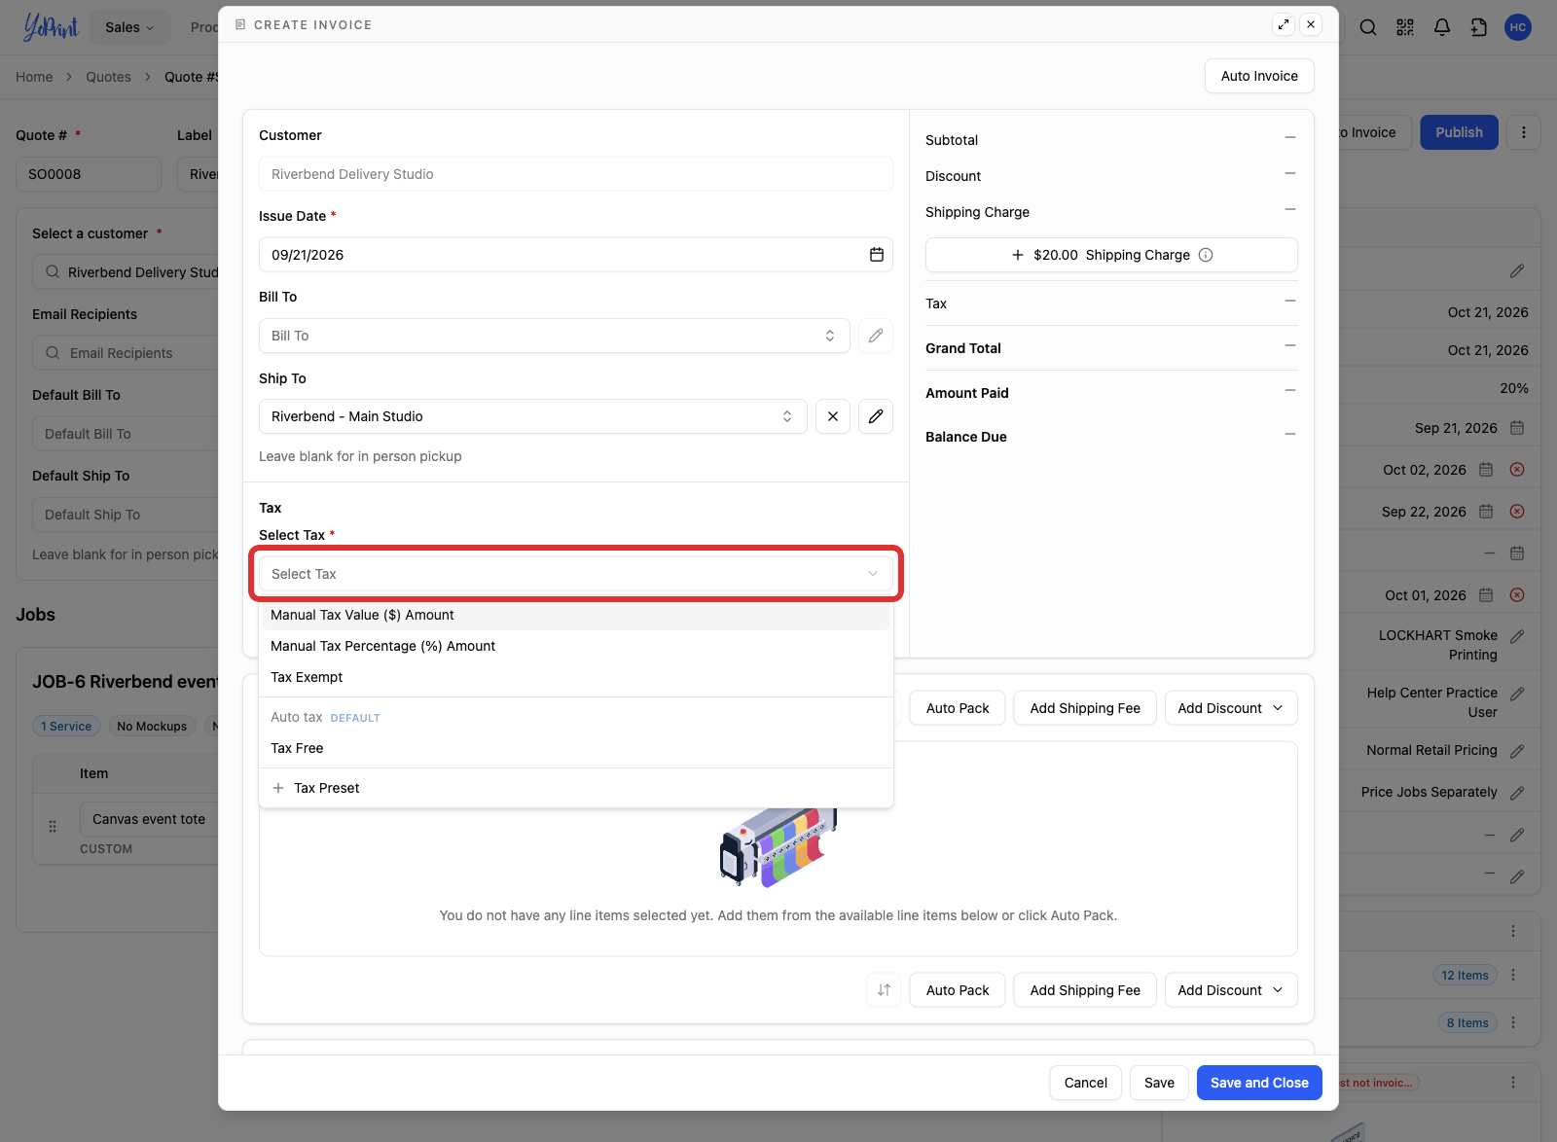Expand the upper Add Discount dropdown

click(1231, 708)
